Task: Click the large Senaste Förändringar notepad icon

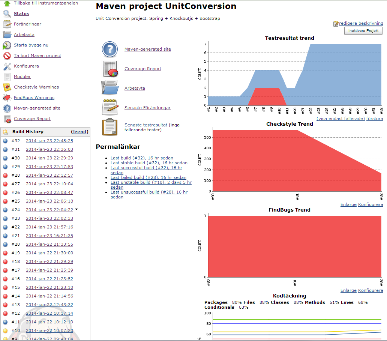Action: click(x=110, y=107)
